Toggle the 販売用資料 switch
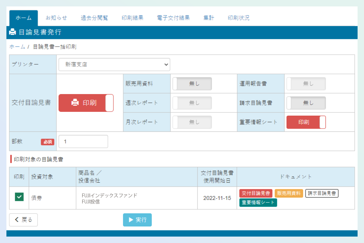The height and width of the screenshot is (243, 364). pos(192,84)
